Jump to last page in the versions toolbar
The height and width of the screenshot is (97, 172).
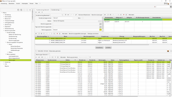pos(121,15)
